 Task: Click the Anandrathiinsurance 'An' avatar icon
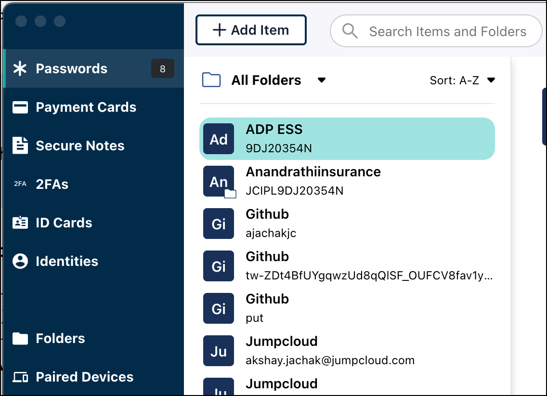[219, 182]
